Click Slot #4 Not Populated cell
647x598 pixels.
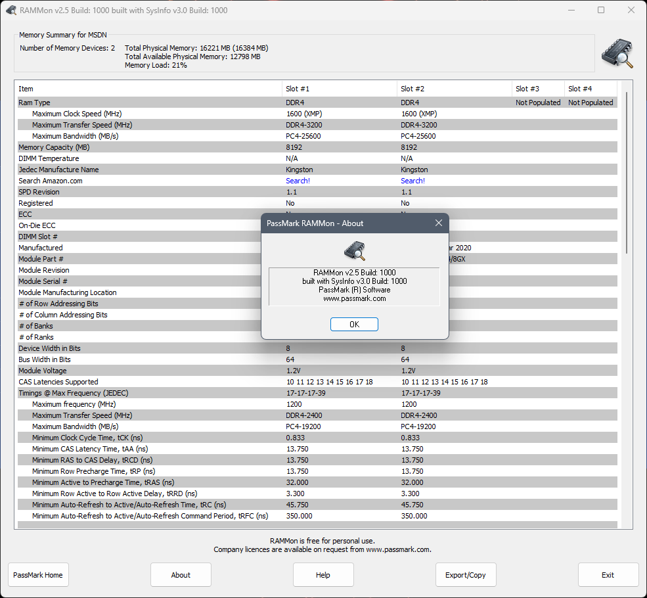[x=591, y=103]
